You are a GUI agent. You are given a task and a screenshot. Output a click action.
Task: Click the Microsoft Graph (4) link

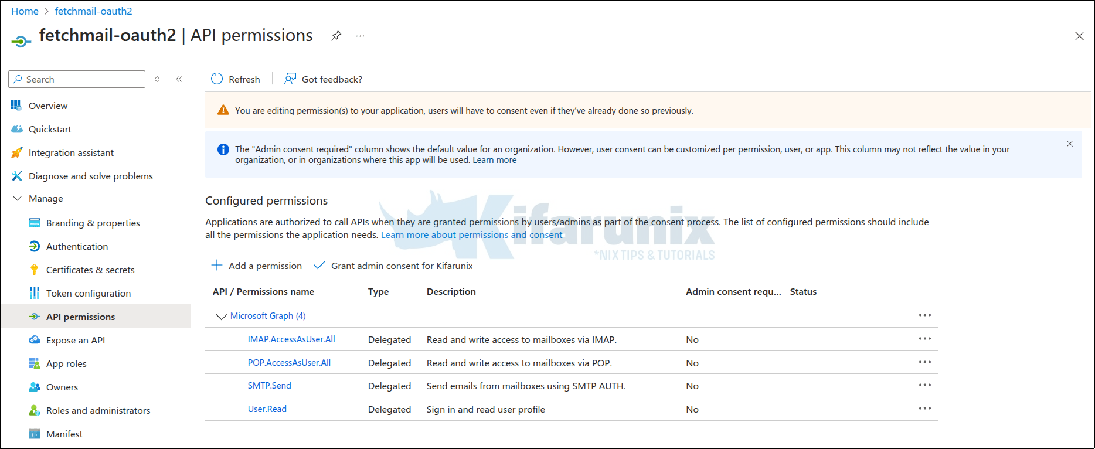tap(268, 316)
